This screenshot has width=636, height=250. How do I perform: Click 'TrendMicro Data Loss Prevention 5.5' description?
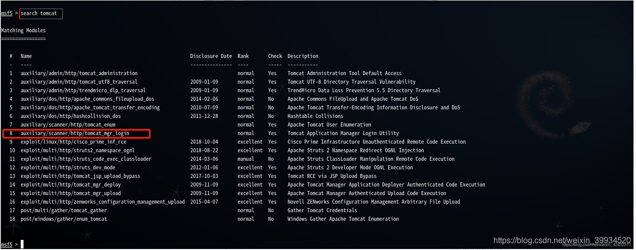pyautogui.click(x=364, y=90)
